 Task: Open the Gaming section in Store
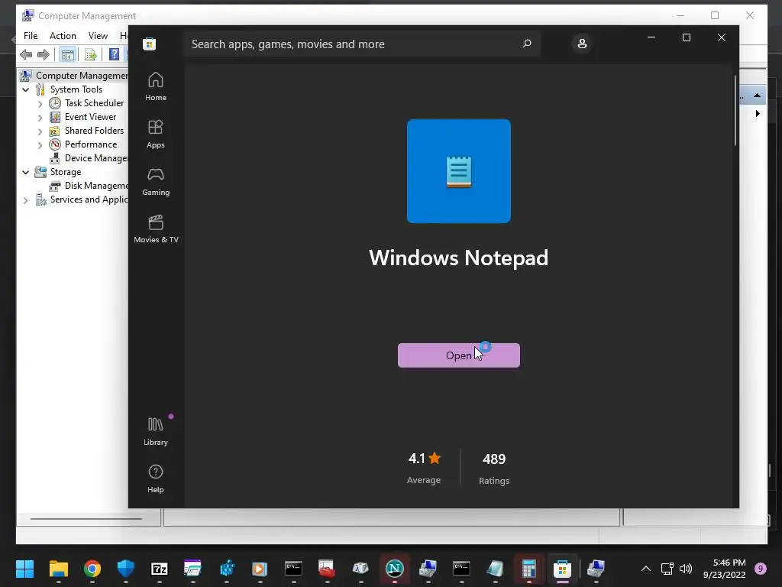pos(156,181)
